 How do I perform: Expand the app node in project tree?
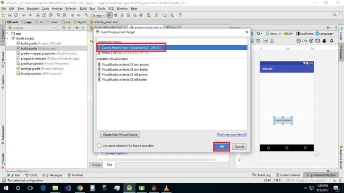pos(7,33)
